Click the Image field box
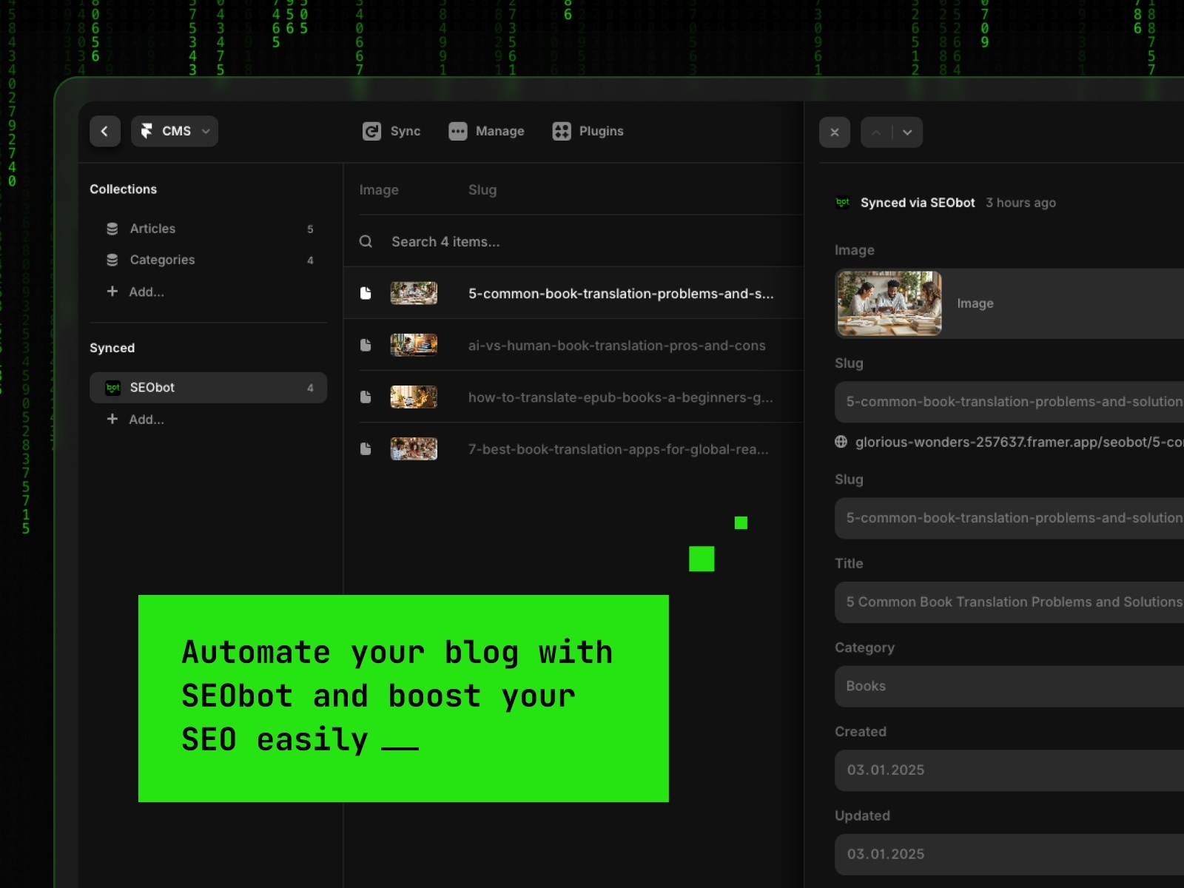 coord(1009,303)
